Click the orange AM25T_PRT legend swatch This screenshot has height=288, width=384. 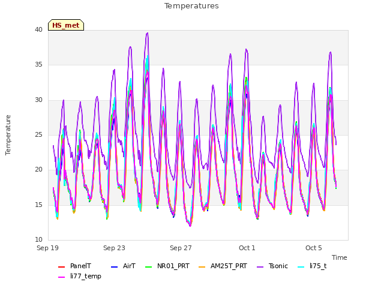coord(202,266)
